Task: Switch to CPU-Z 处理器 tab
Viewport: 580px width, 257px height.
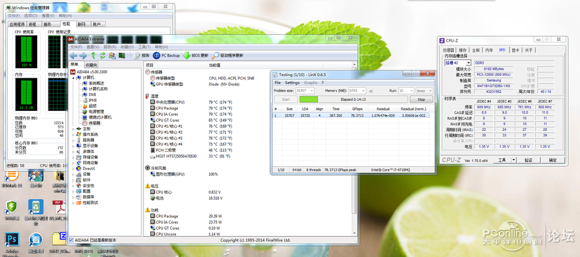Action: (x=449, y=50)
